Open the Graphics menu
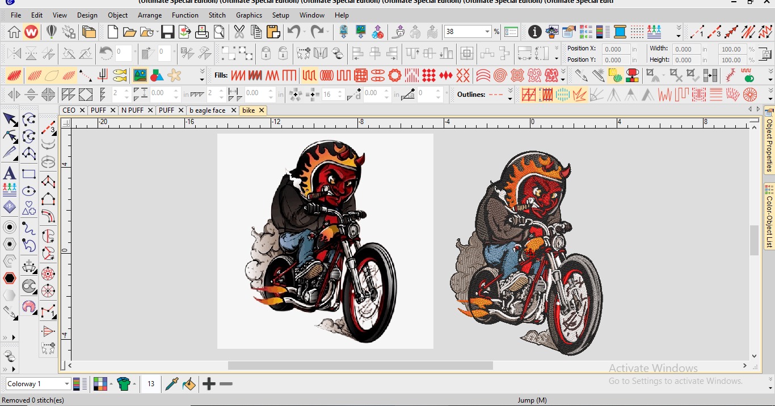Screen dimensions: 775x406 point(249,15)
